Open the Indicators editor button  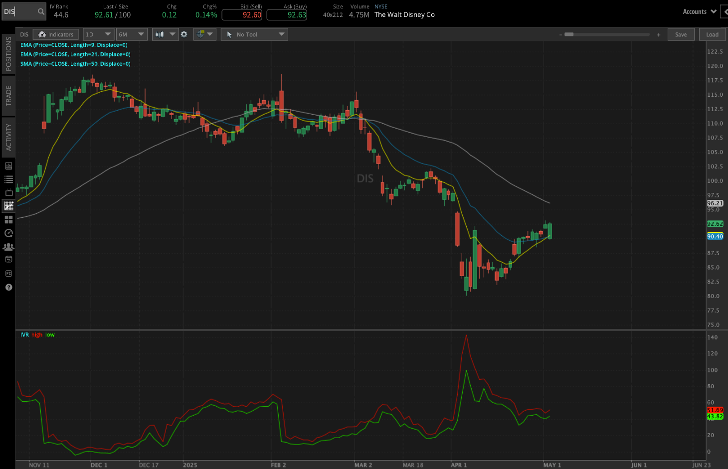(x=55, y=34)
